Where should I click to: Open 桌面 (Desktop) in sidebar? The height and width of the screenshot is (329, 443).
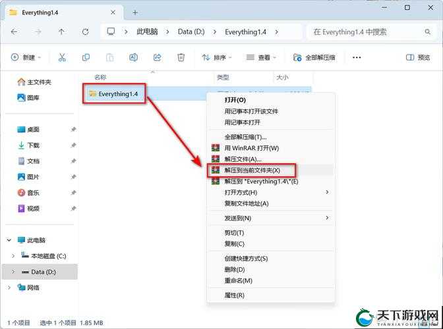pos(28,130)
